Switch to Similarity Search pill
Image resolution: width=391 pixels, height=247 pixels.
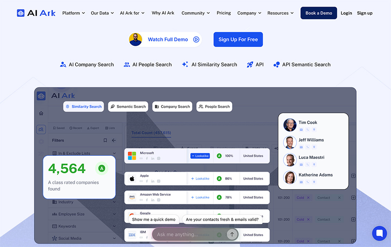point(84,106)
